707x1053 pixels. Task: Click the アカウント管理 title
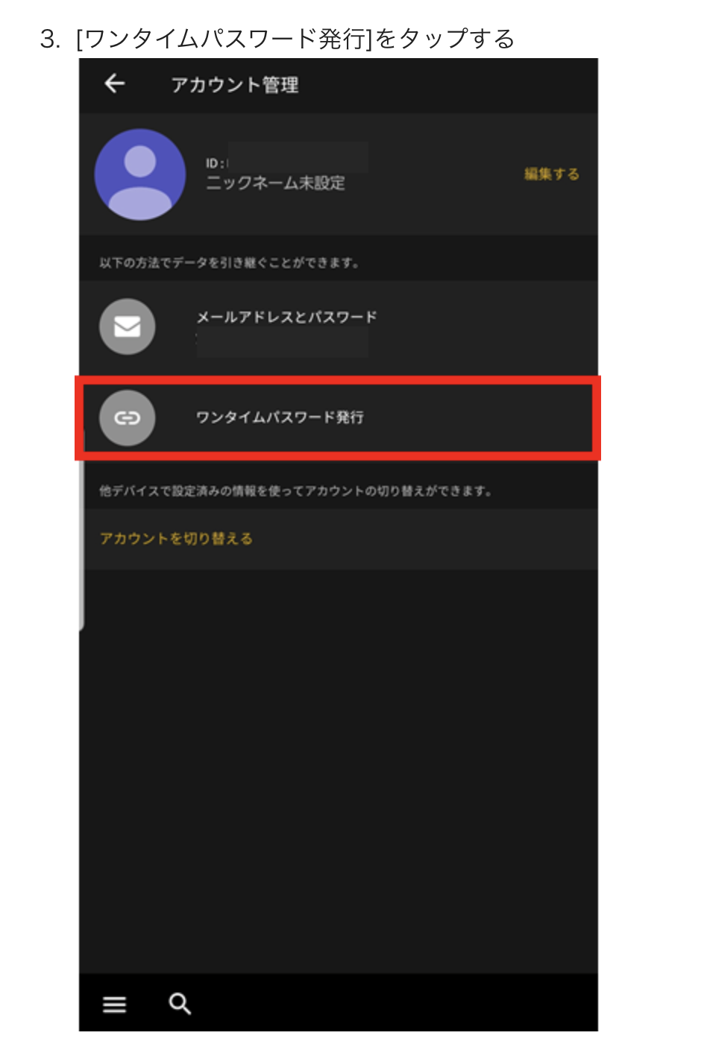[235, 85]
